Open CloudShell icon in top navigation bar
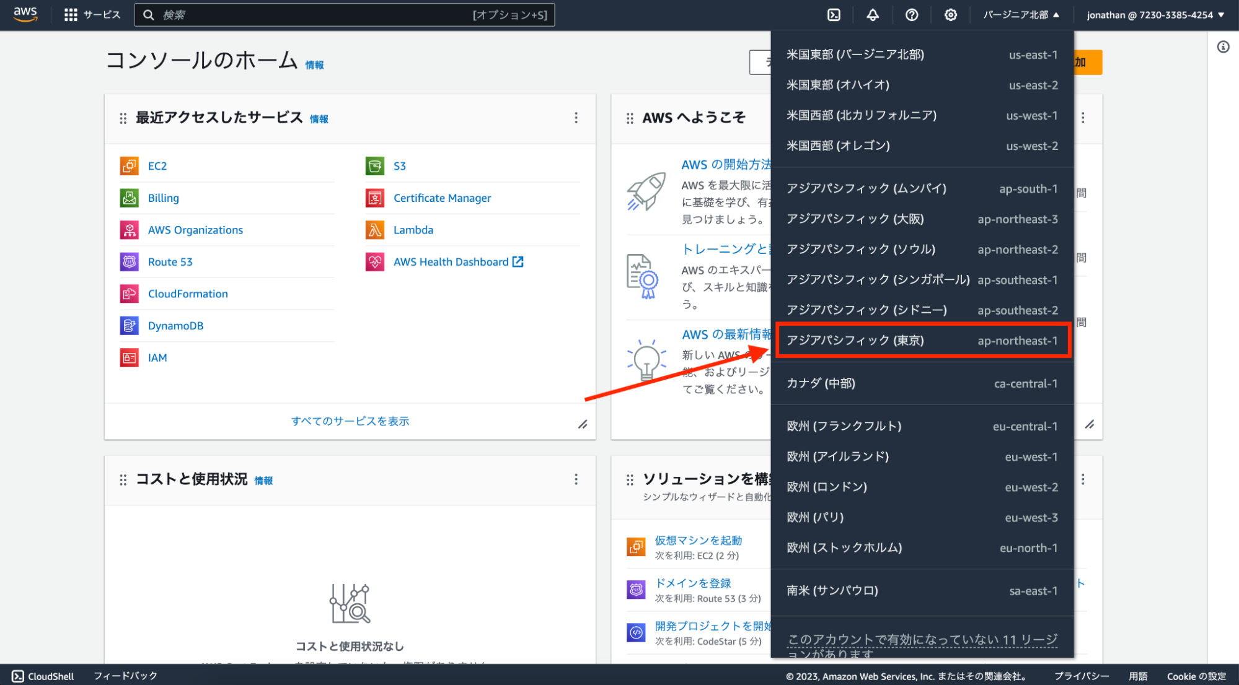The image size is (1239, 685). [x=834, y=15]
